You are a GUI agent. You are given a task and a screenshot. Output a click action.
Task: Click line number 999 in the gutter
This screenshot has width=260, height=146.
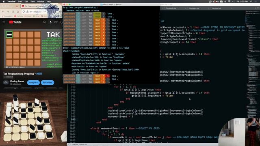click(73, 120)
